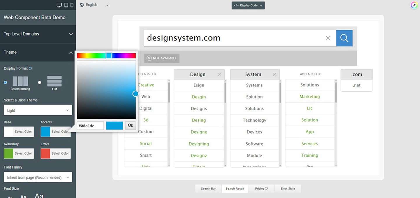This screenshot has width=420, height=198.
Task: Open the Search Bar tab
Action: [x=208, y=188]
